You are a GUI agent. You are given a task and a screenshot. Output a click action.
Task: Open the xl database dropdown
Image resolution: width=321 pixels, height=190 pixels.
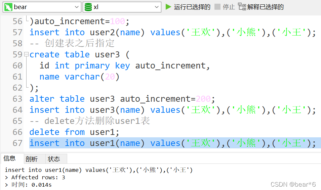click(x=122, y=7)
